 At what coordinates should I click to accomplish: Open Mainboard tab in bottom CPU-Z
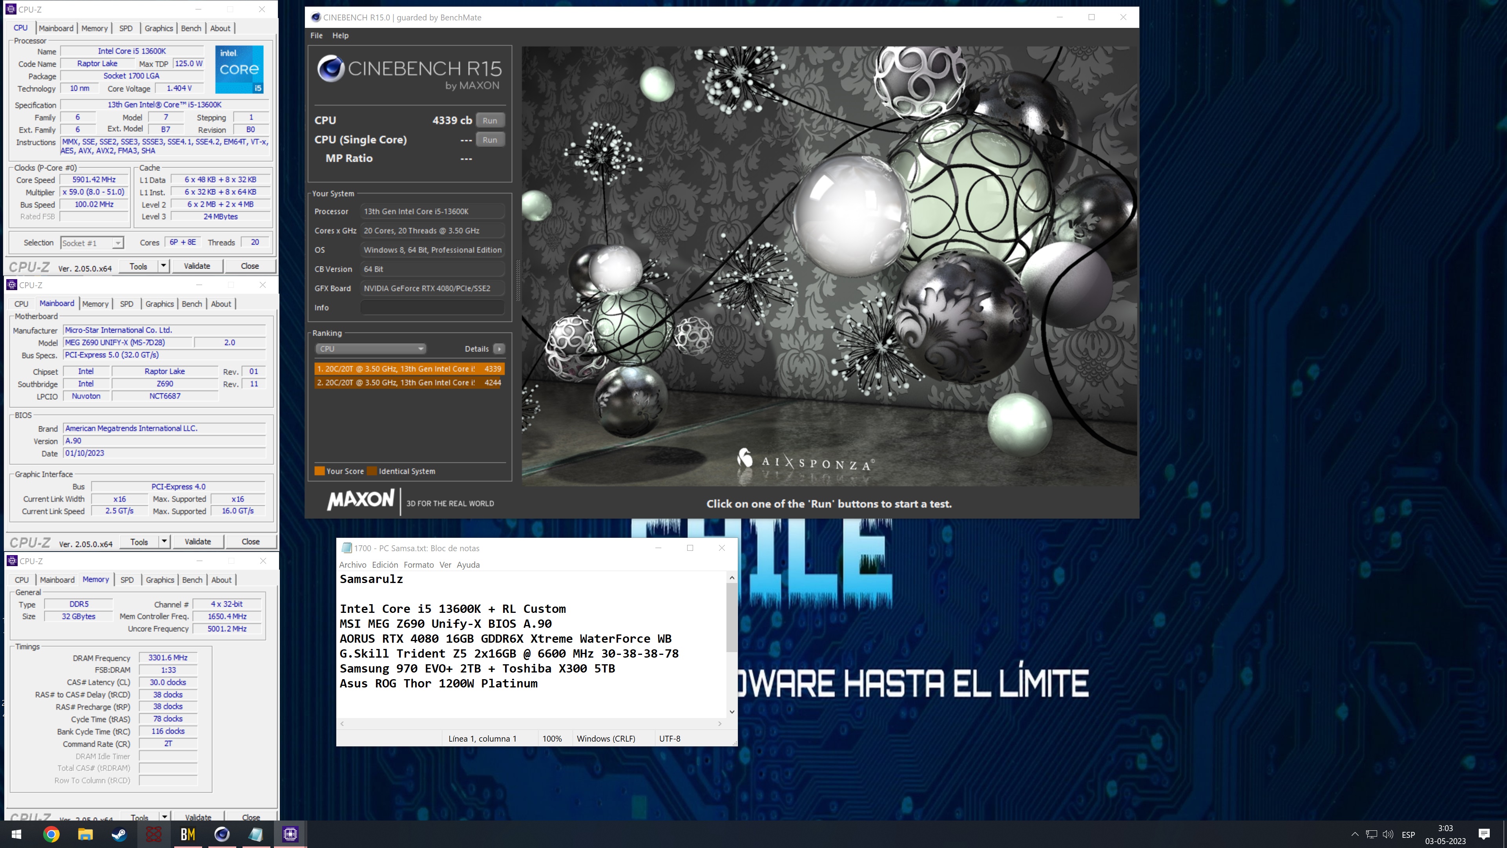(x=57, y=580)
